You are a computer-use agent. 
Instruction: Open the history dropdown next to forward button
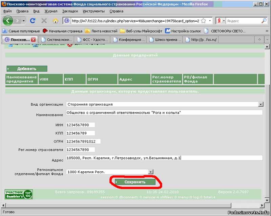(x=24, y=21)
